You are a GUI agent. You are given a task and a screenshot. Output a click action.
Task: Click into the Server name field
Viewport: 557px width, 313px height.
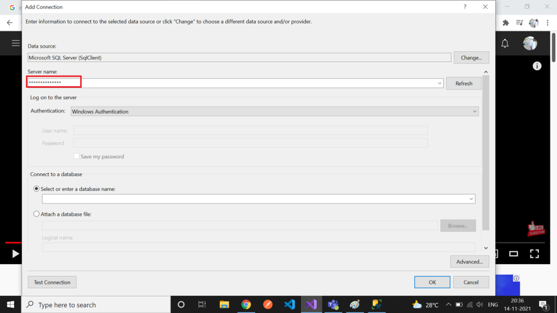235,83
